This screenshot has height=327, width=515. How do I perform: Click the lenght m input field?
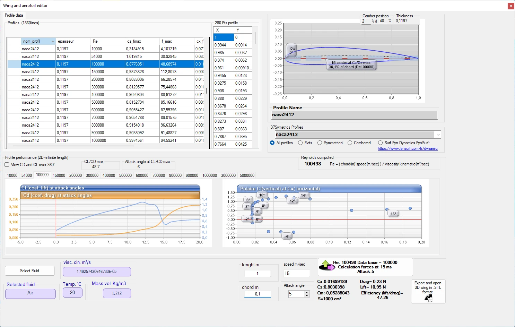coord(257,274)
